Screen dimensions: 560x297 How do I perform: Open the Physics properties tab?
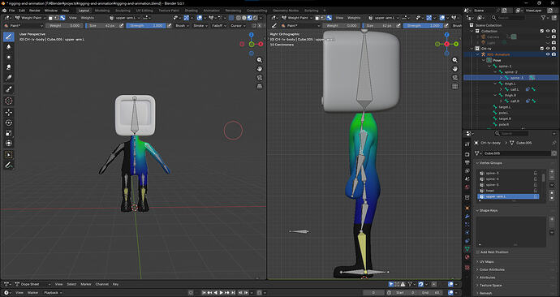click(x=467, y=232)
